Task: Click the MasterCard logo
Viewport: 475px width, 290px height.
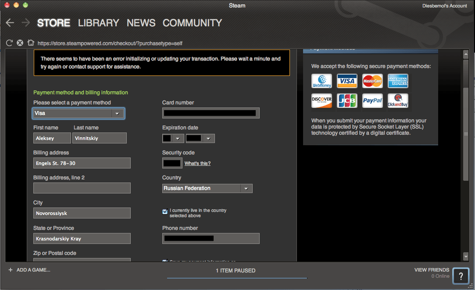Action: pos(373,81)
